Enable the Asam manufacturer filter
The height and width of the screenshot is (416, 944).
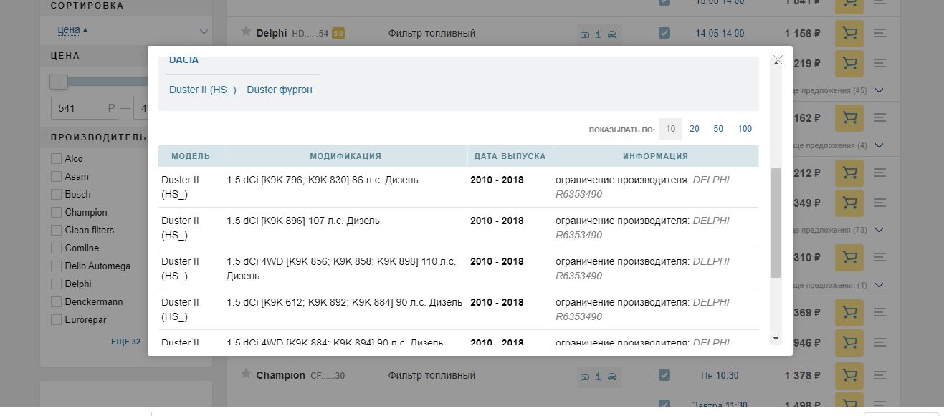(56, 176)
